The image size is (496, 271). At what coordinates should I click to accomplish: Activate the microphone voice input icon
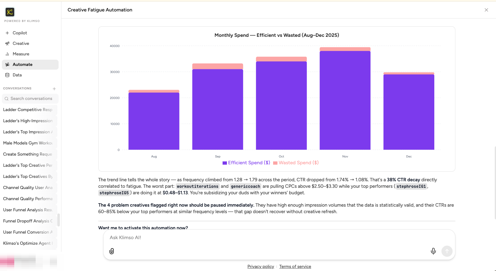point(433,251)
